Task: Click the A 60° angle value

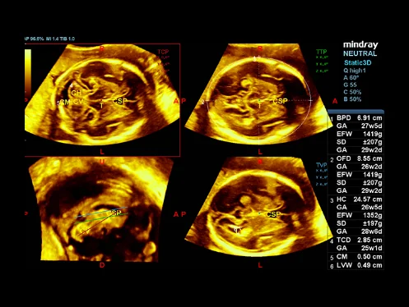Action: (351, 78)
